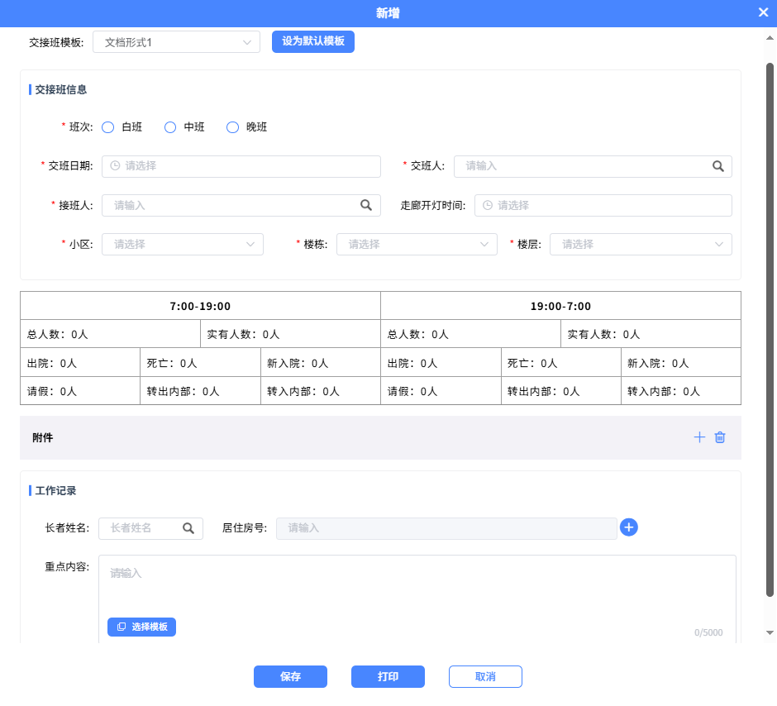Click the vertical scrollbar of the dialog
Viewport: 777px width, 706px height.
click(x=770, y=331)
